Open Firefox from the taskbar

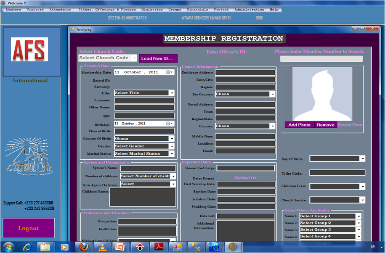pyautogui.click(x=84, y=247)
